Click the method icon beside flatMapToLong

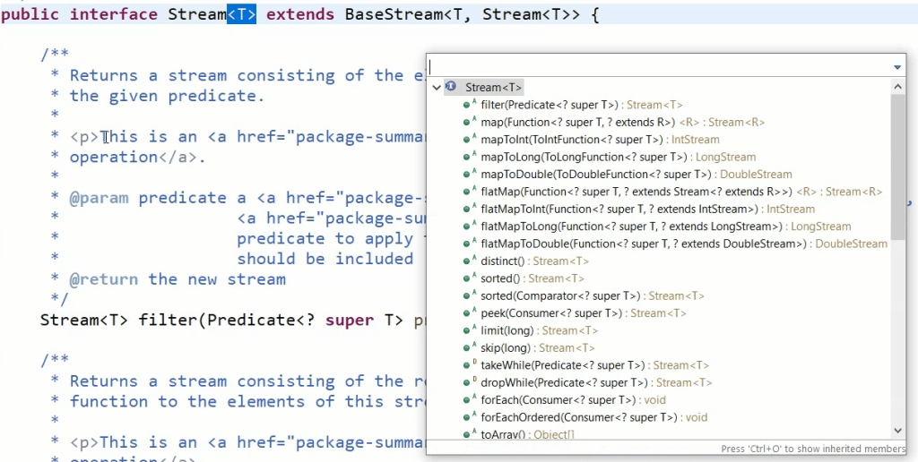[x=470, y=226]
